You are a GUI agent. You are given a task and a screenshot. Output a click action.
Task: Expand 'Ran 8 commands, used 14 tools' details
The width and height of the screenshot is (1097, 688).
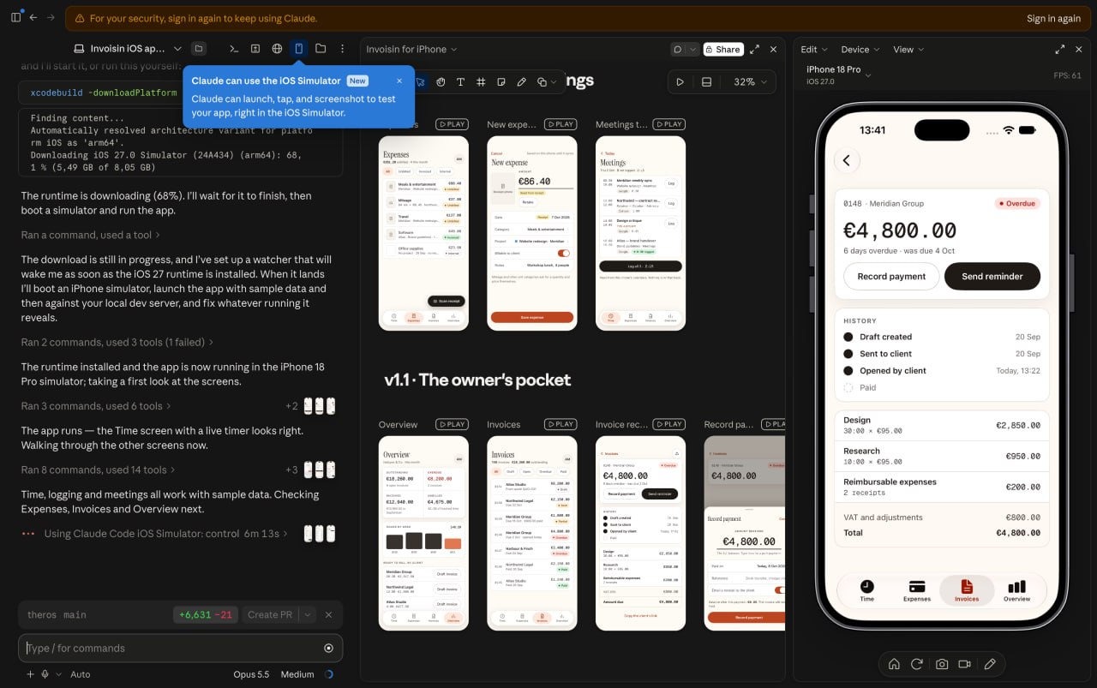99,470
